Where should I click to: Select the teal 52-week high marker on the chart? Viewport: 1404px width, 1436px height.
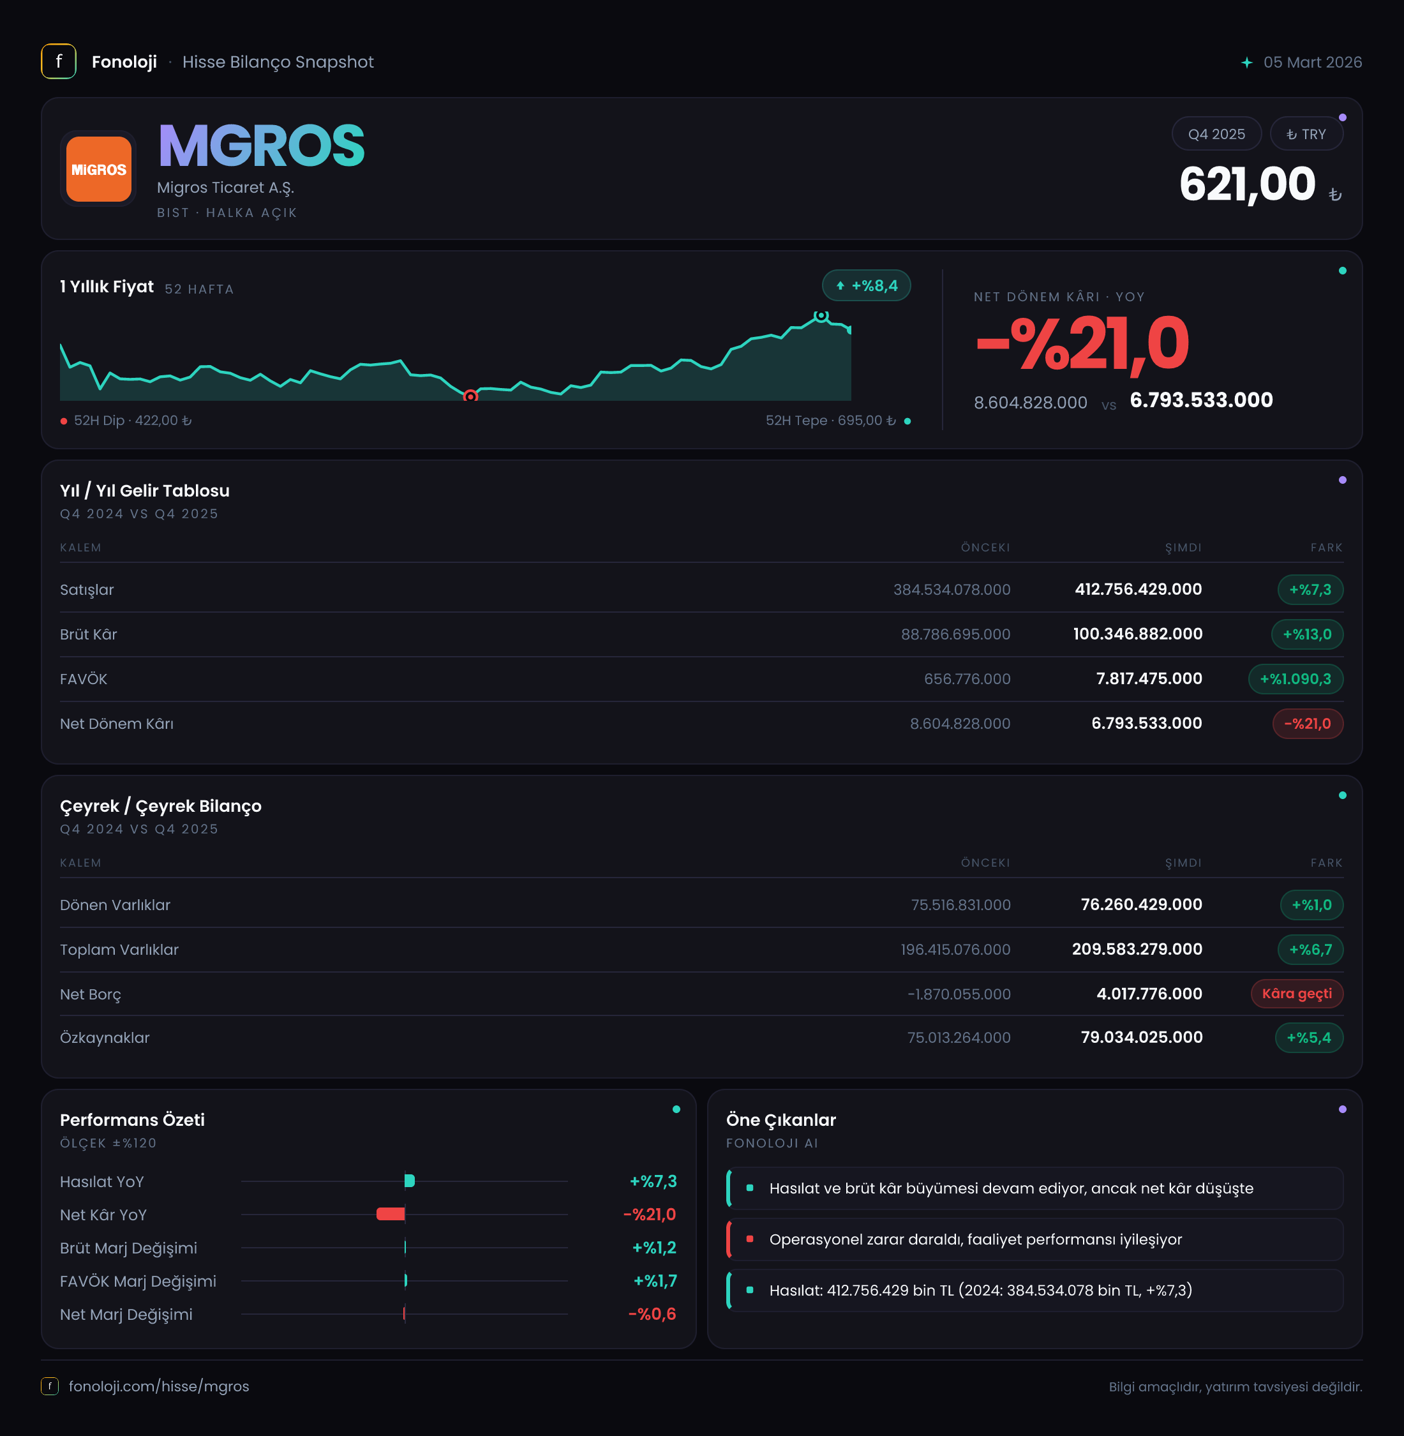point(821,316)
